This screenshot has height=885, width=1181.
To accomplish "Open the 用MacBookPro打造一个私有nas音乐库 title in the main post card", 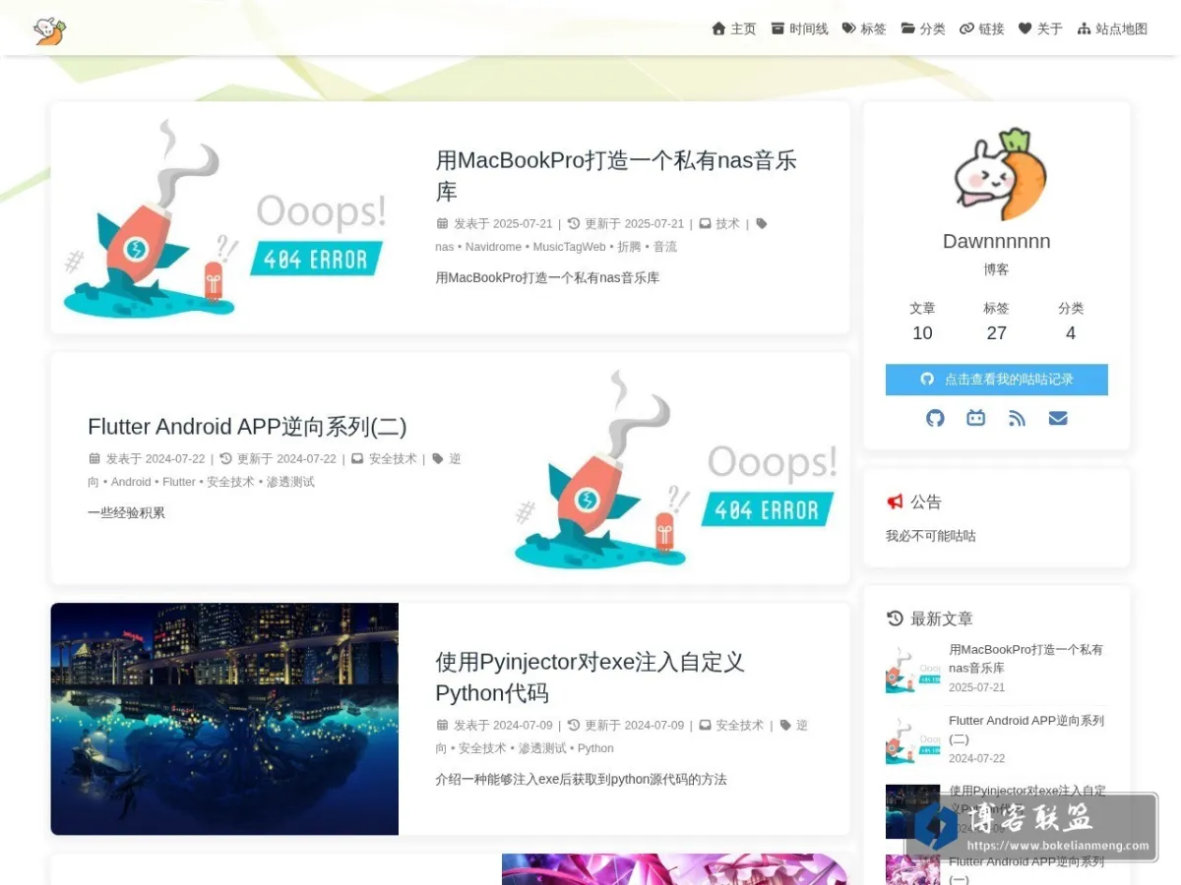I will (616, 175).
